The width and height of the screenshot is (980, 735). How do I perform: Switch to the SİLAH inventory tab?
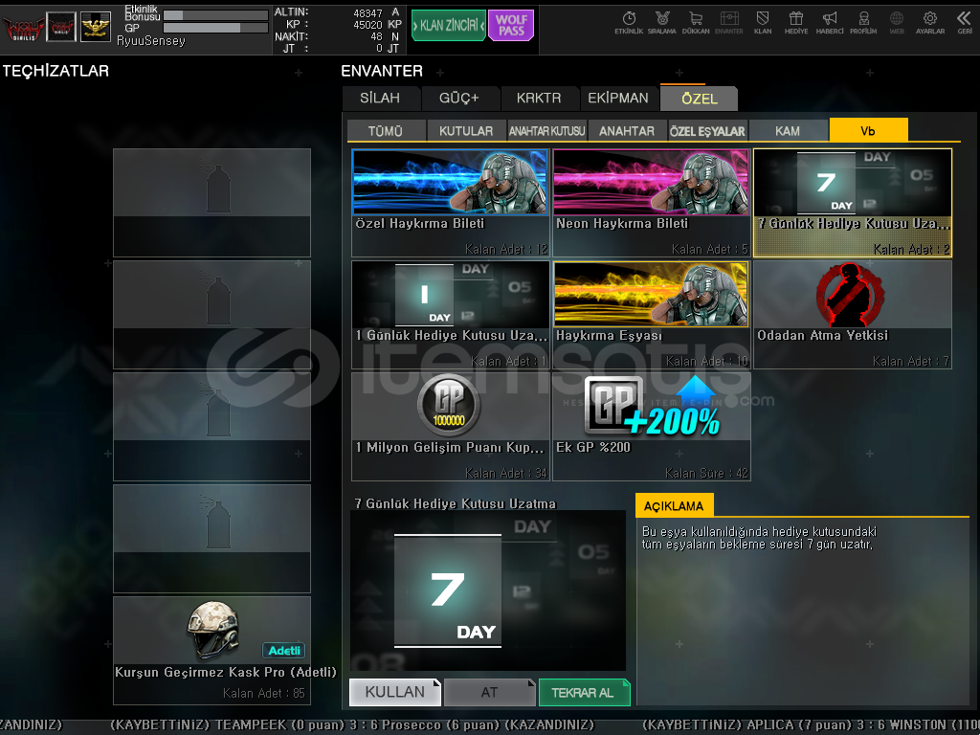coord(380,99)
